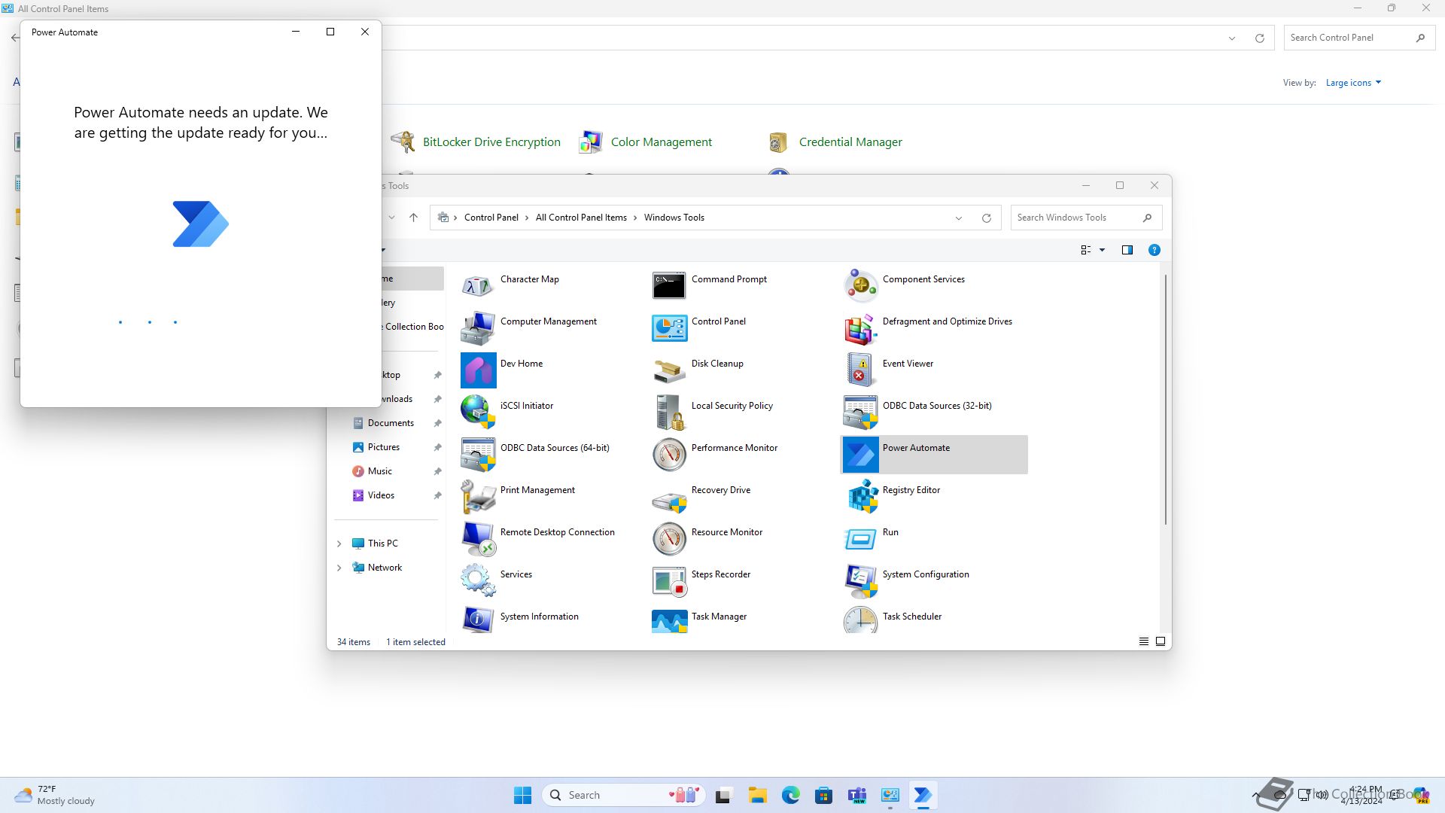Expand Network tree node
This screenshot has width=1445, height=813.
pyautogui.click(x=339, y=568)
